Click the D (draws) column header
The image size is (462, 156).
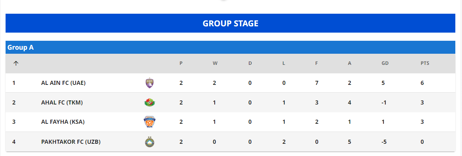coord(250,63)
